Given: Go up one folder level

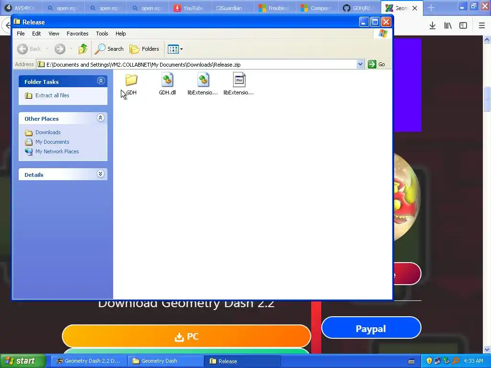Looking at the screenshot, I should click(x=83, y=49).
